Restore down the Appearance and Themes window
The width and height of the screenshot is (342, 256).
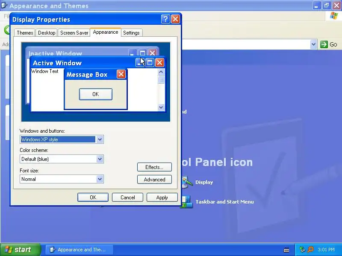click(x=327, y=6)
